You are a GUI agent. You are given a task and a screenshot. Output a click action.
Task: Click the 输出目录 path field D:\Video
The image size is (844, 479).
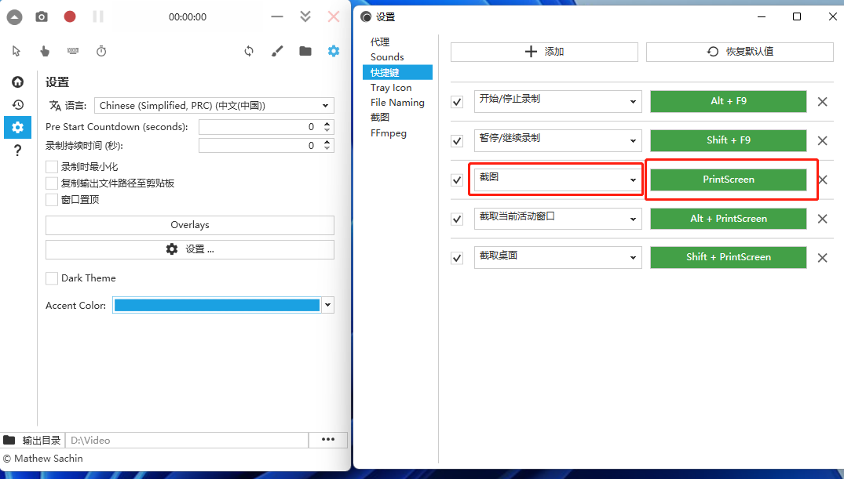pyautogui.click(x=186, y=441)
